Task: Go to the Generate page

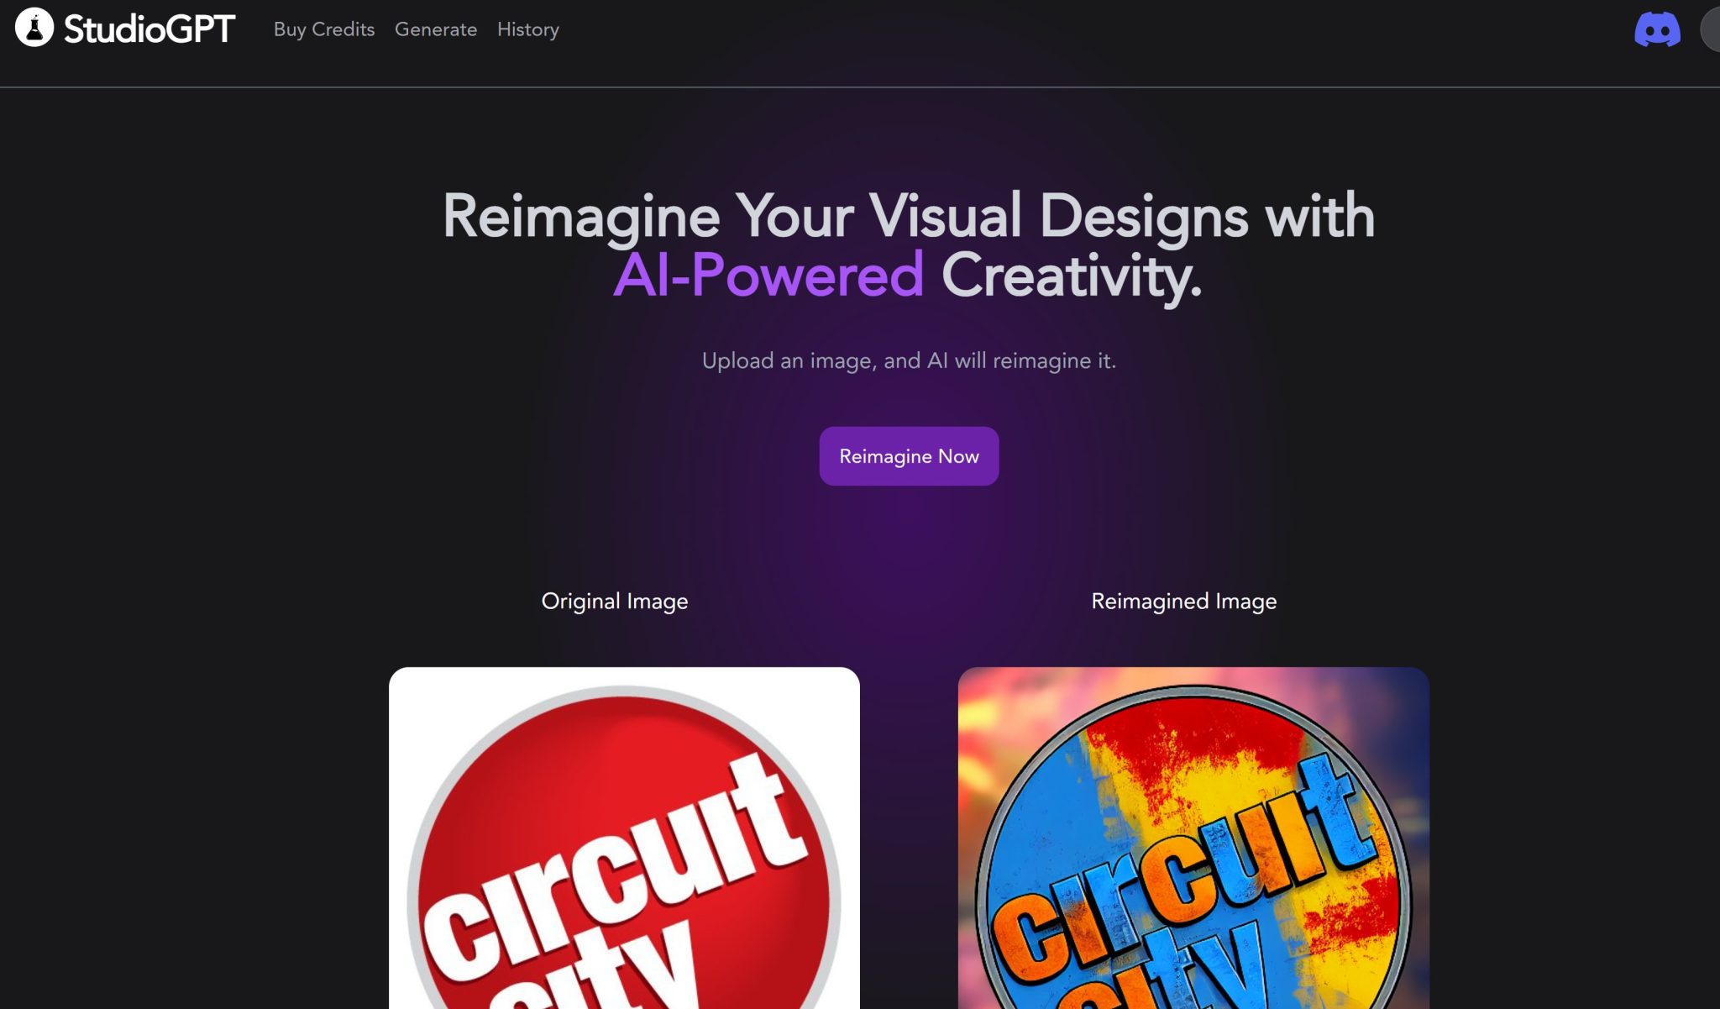Action: 436,29
